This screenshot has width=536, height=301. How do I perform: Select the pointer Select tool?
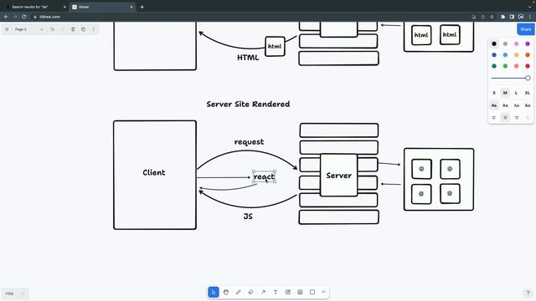point(214,292)
